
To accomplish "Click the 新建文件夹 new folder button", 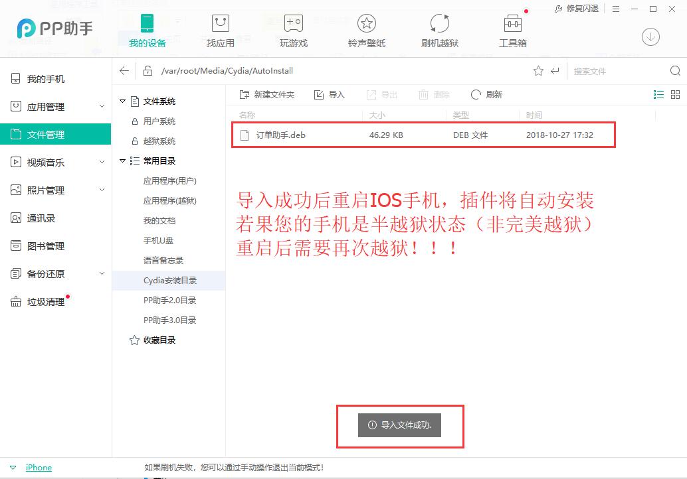I will tap(267, 95).
